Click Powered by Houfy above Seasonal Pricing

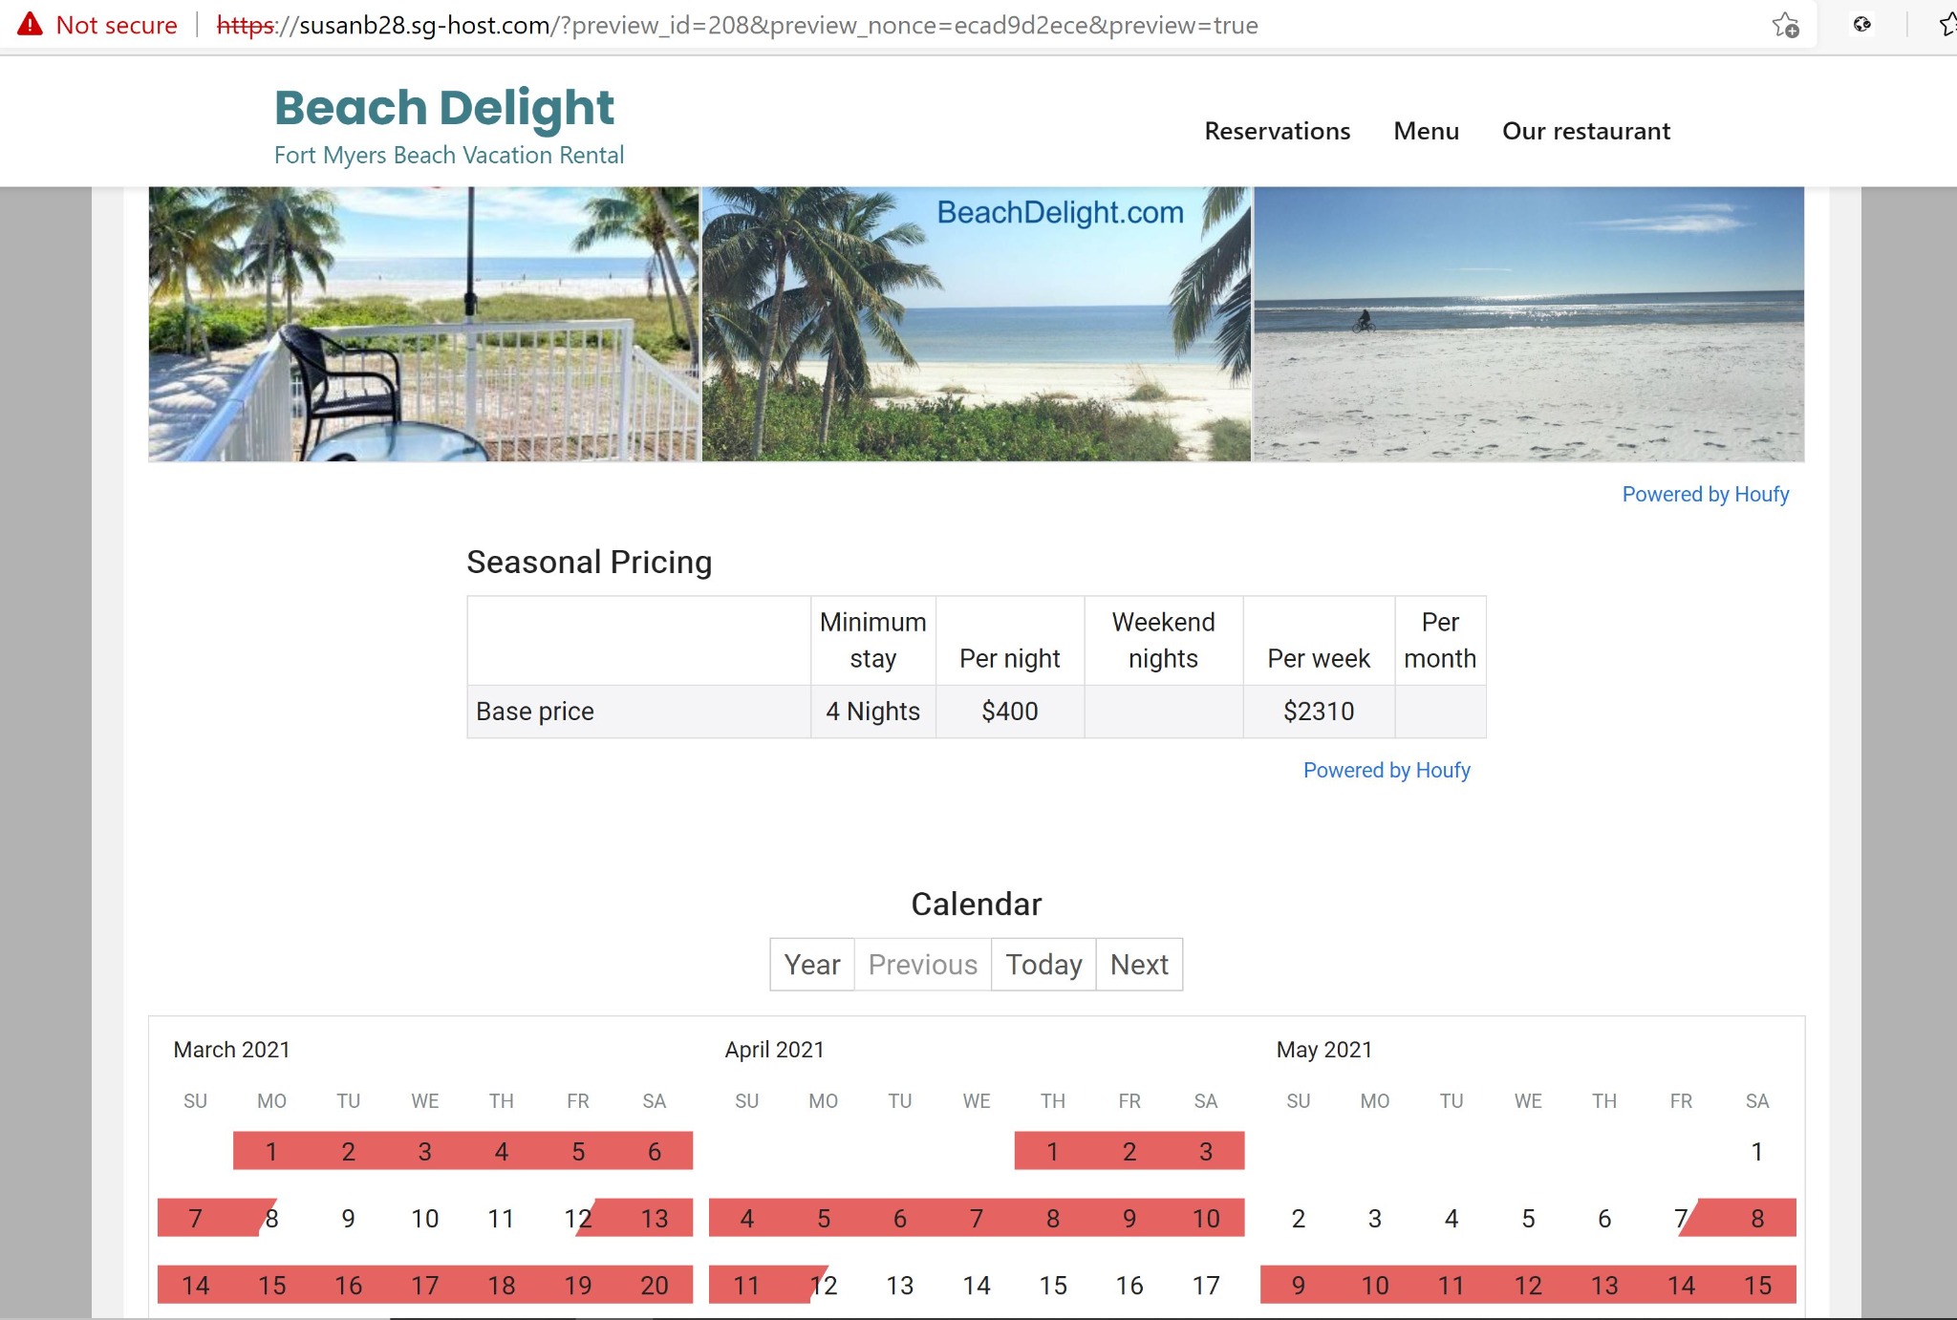(x=1706, y=494)
